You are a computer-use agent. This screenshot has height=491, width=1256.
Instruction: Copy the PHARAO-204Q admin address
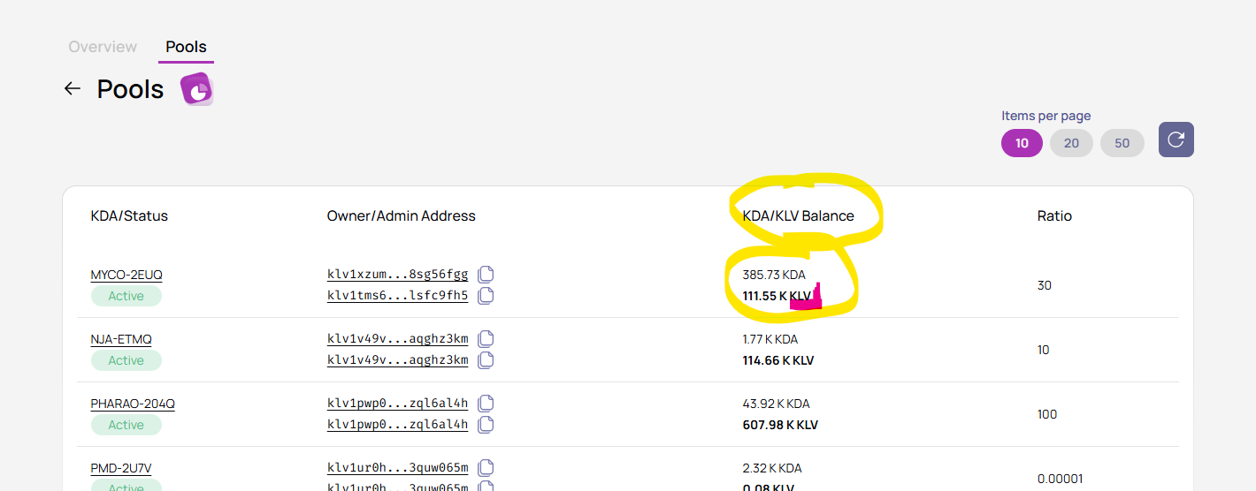tap(486, 424)
